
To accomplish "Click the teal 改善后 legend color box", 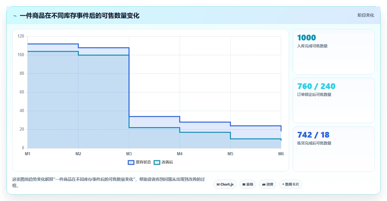I will coord(157,162).
